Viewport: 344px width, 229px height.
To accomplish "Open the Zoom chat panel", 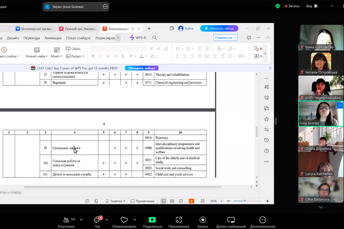I will pos(97,221).
